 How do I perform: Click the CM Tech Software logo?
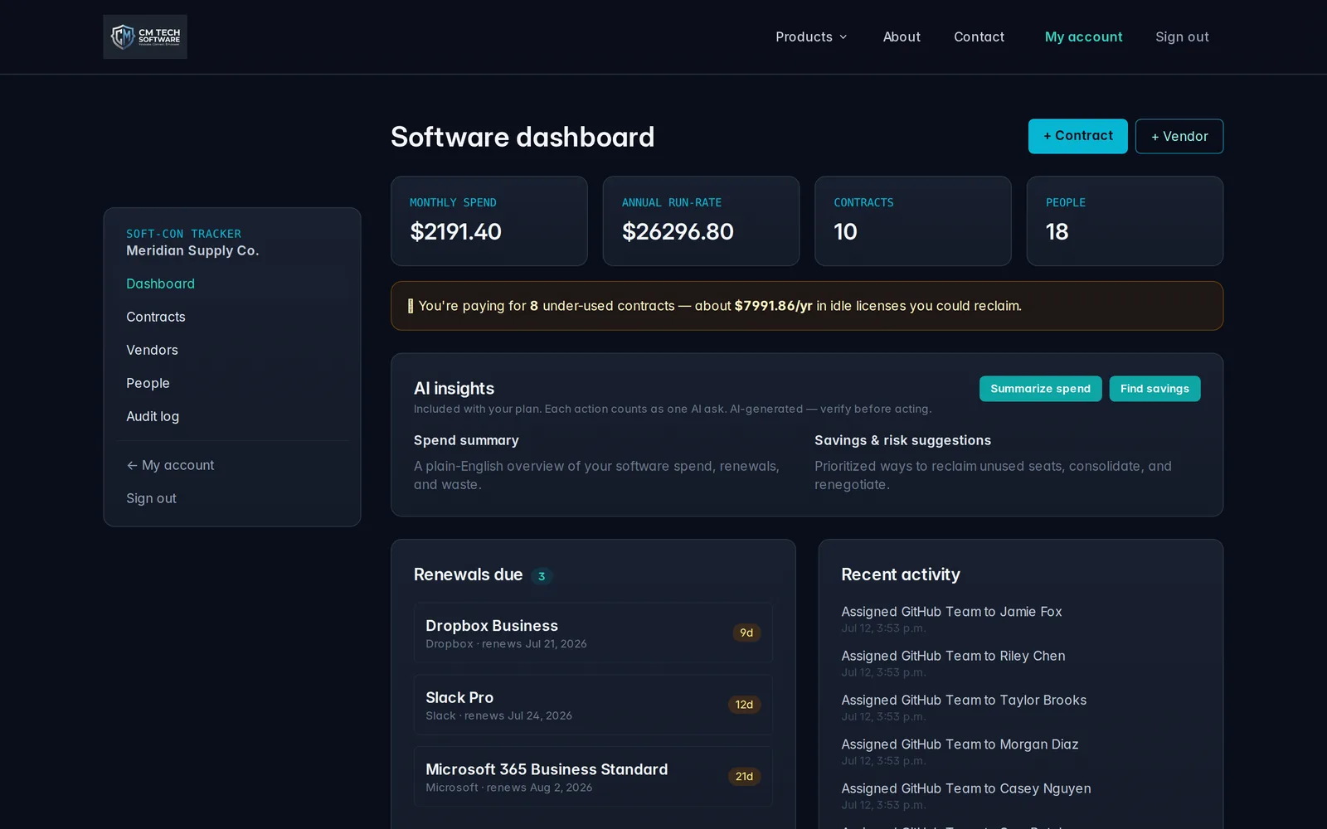pos(145,36)
